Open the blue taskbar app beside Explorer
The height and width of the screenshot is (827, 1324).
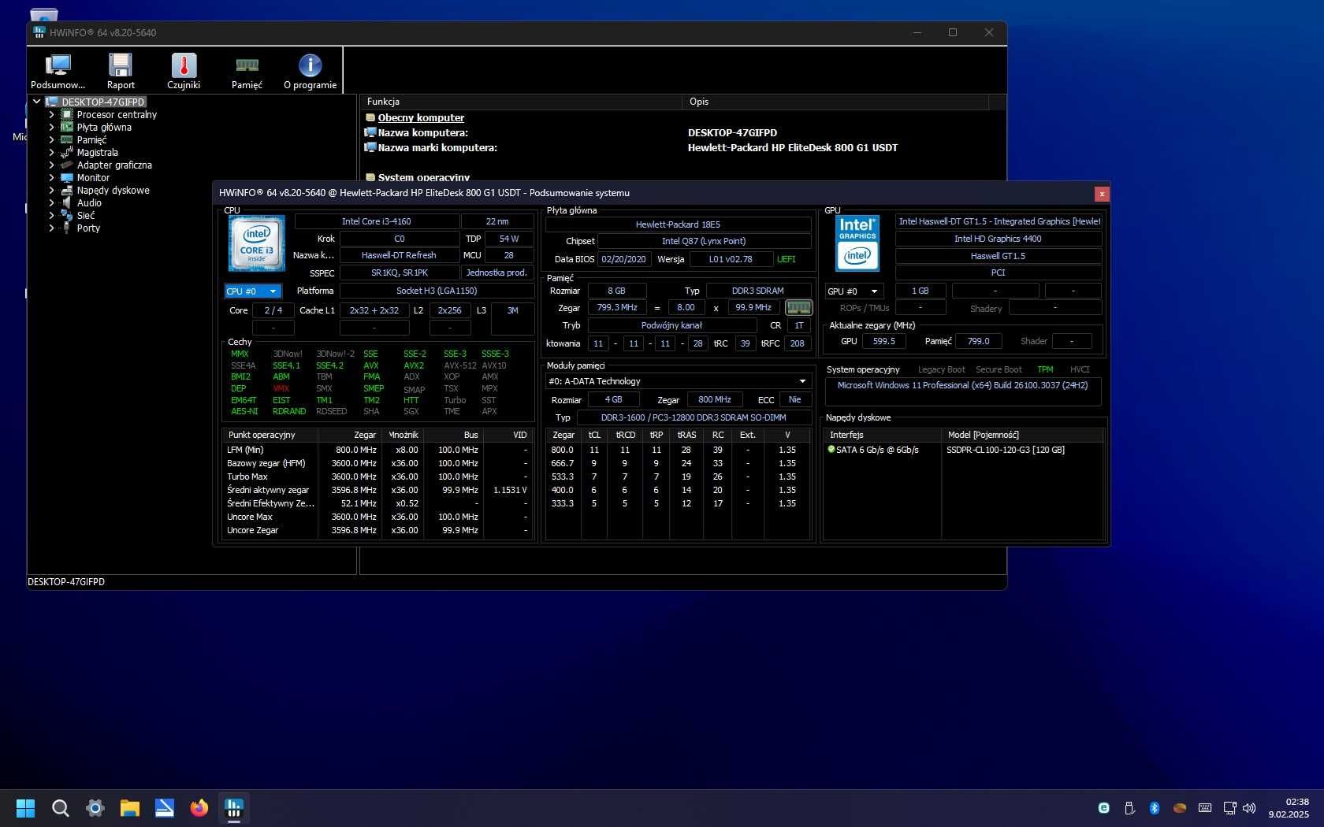pos(164,808)
